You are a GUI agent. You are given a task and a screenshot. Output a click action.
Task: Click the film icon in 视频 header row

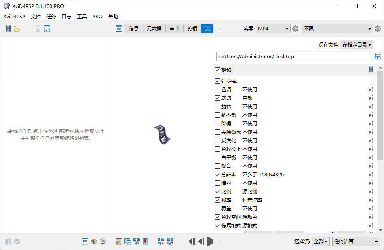[x=371, y=70]
